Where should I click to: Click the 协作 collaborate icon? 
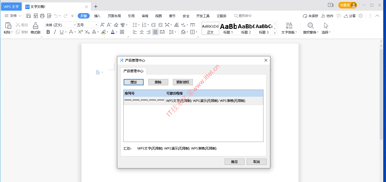point(327,16)
